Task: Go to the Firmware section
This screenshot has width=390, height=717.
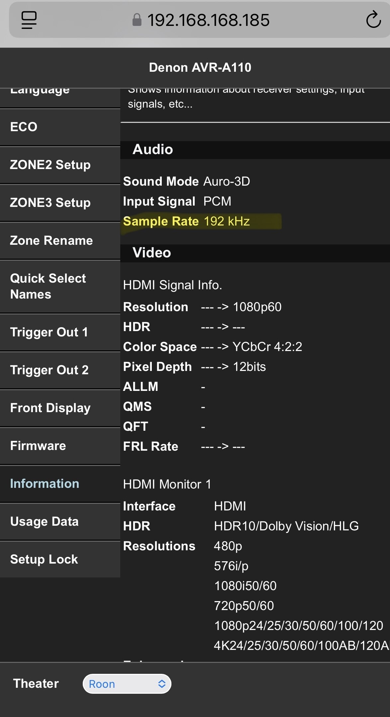Action: (60, 446)
